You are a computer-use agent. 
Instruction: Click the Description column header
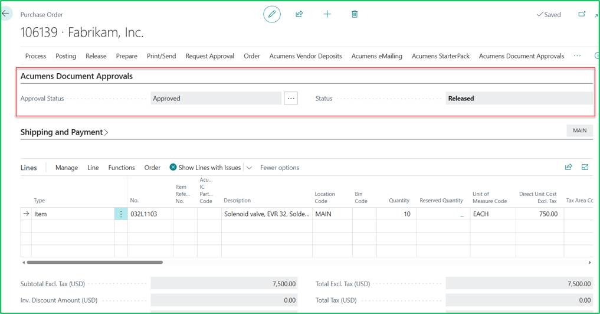237,200
